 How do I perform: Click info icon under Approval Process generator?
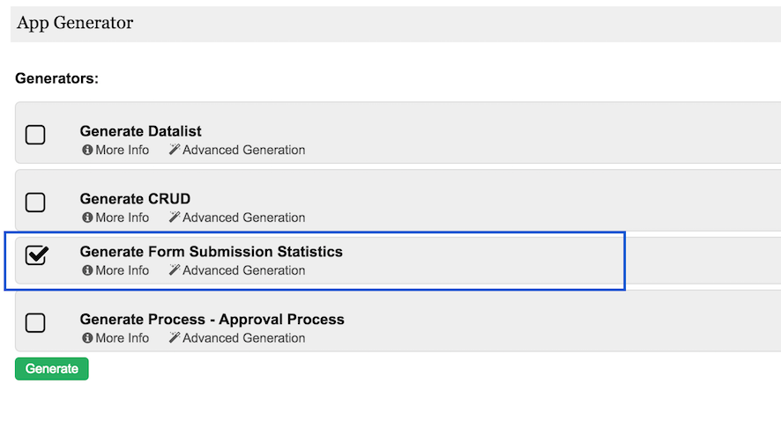tap(87, 338)
